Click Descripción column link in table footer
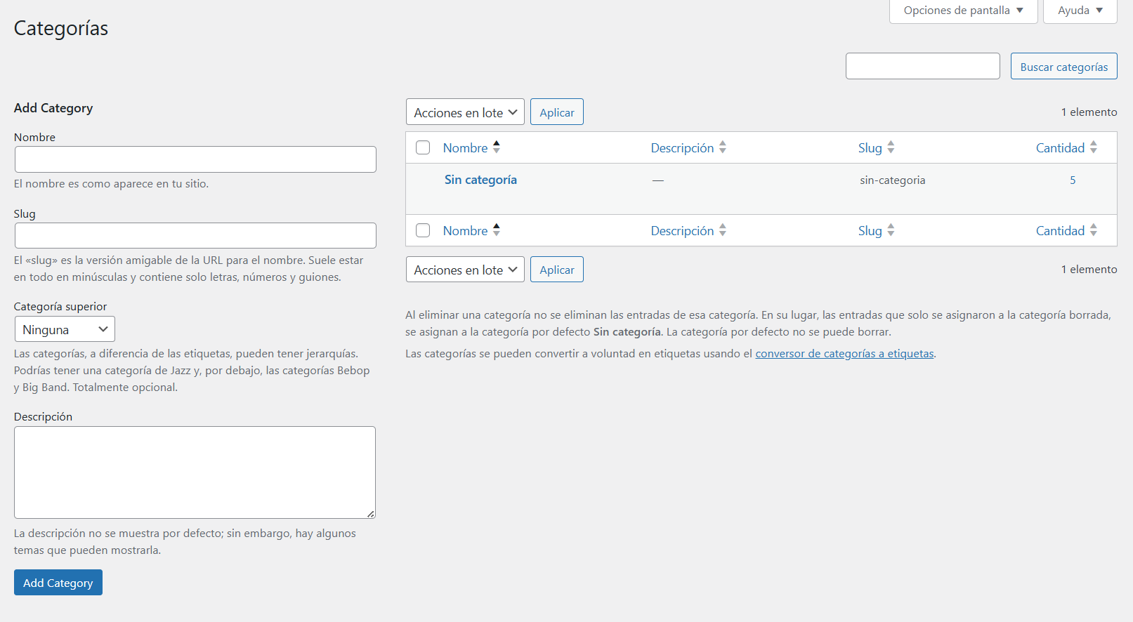 [682, 231]
